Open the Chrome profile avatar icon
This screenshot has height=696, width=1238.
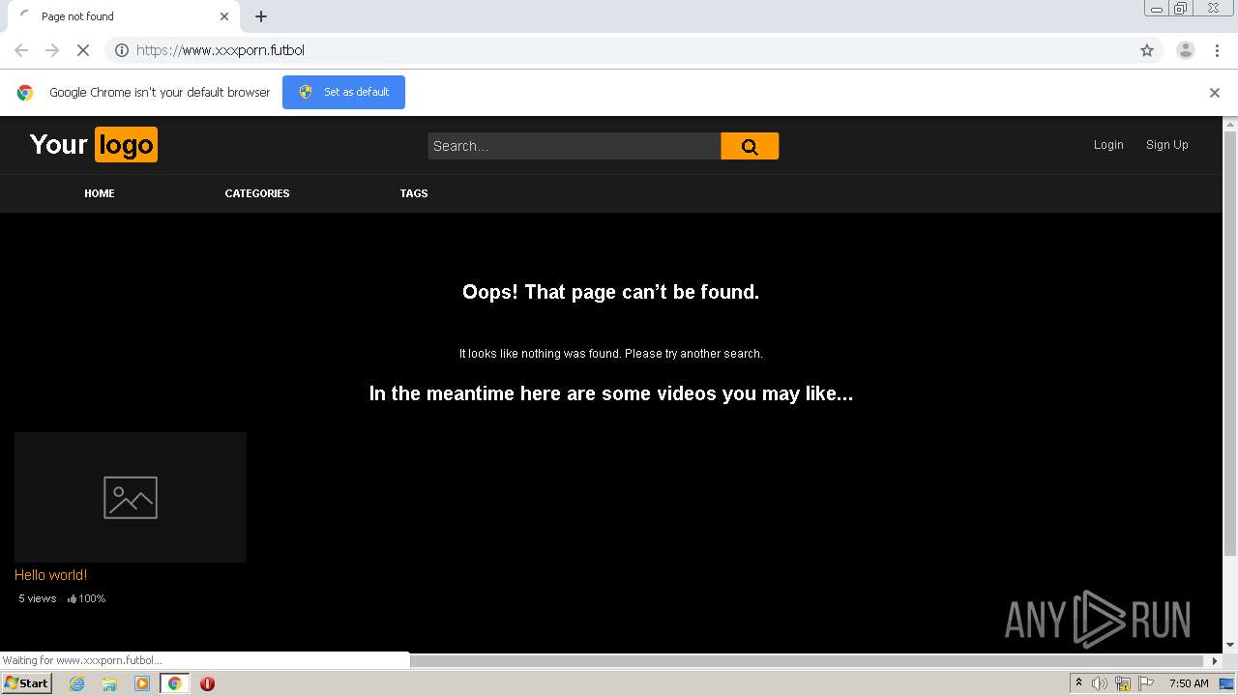coord(1185,50)
